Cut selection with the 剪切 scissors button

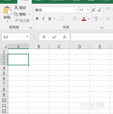pyautogui.click(x=20, y=8)
